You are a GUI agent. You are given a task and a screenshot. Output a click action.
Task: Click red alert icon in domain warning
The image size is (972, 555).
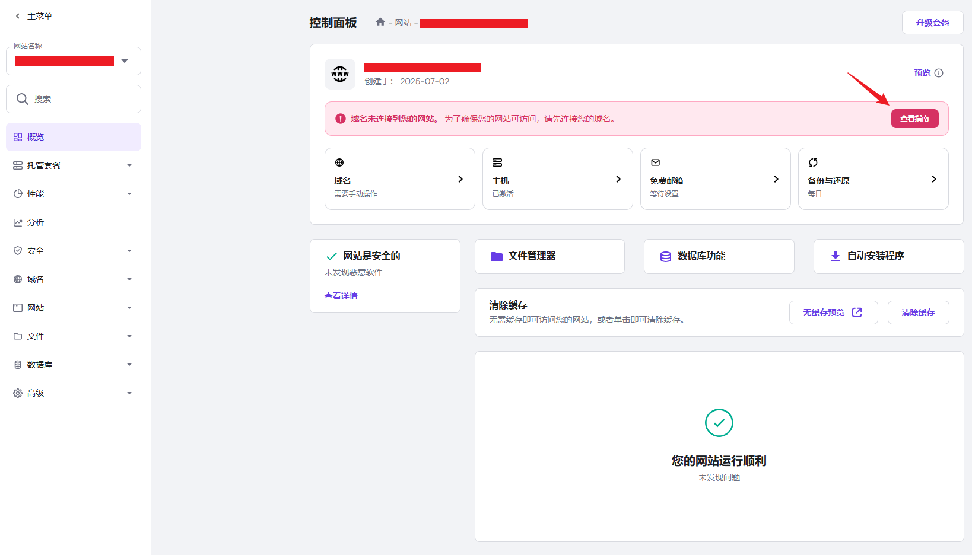point(341,119)
